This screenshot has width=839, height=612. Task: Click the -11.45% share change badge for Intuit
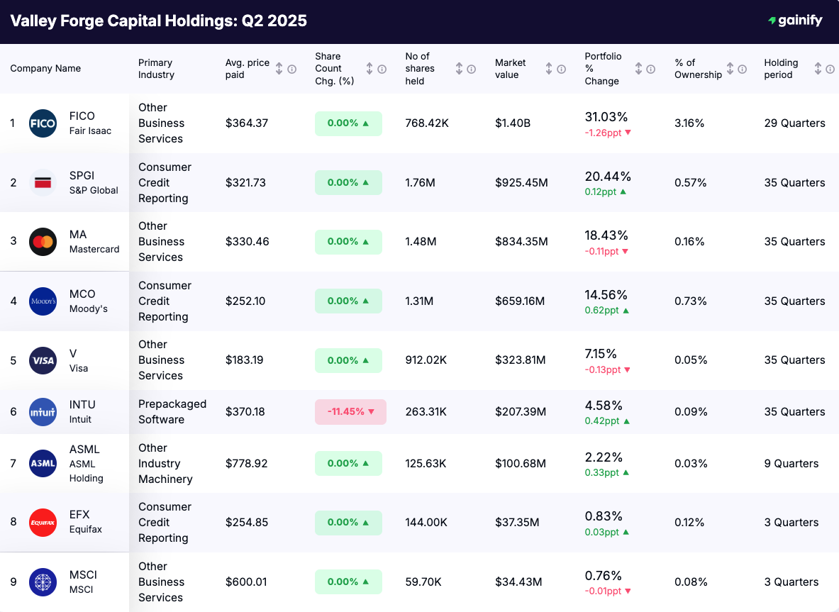point(350,412)
